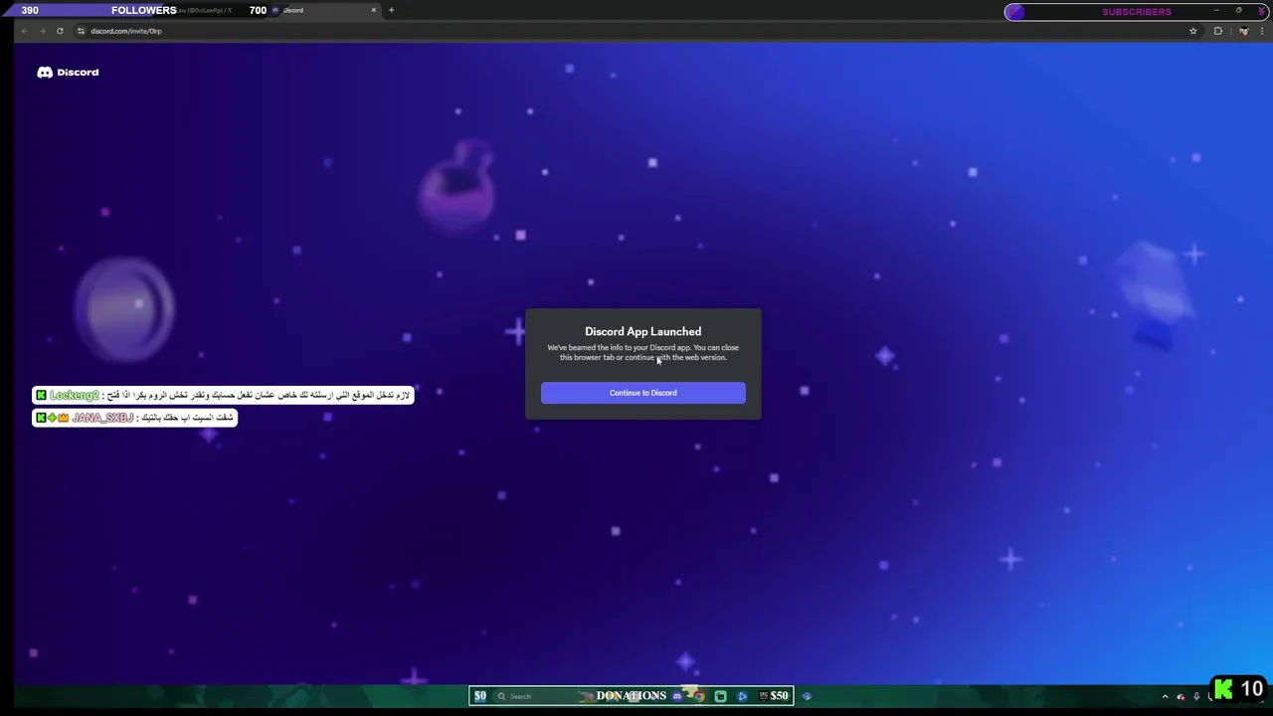Image resolution: width=1273 pixels, height=716 pixels.
Task: Open the browser Extensions puzzle icon
Action: (1217, 31)
